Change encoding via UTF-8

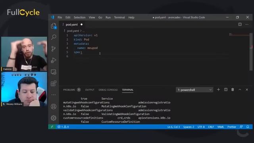pos(201,127)
